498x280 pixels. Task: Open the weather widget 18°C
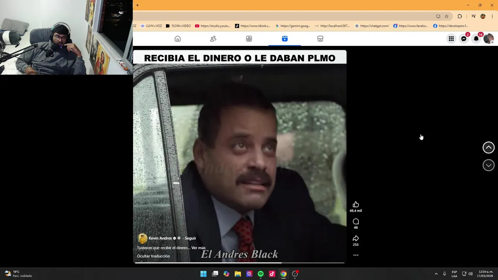pos(19,274)
